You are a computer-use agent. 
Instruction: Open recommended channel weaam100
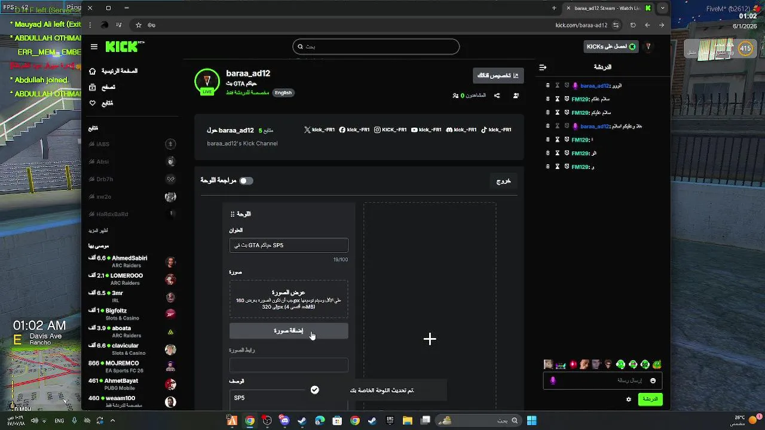[x=132, y=401]
